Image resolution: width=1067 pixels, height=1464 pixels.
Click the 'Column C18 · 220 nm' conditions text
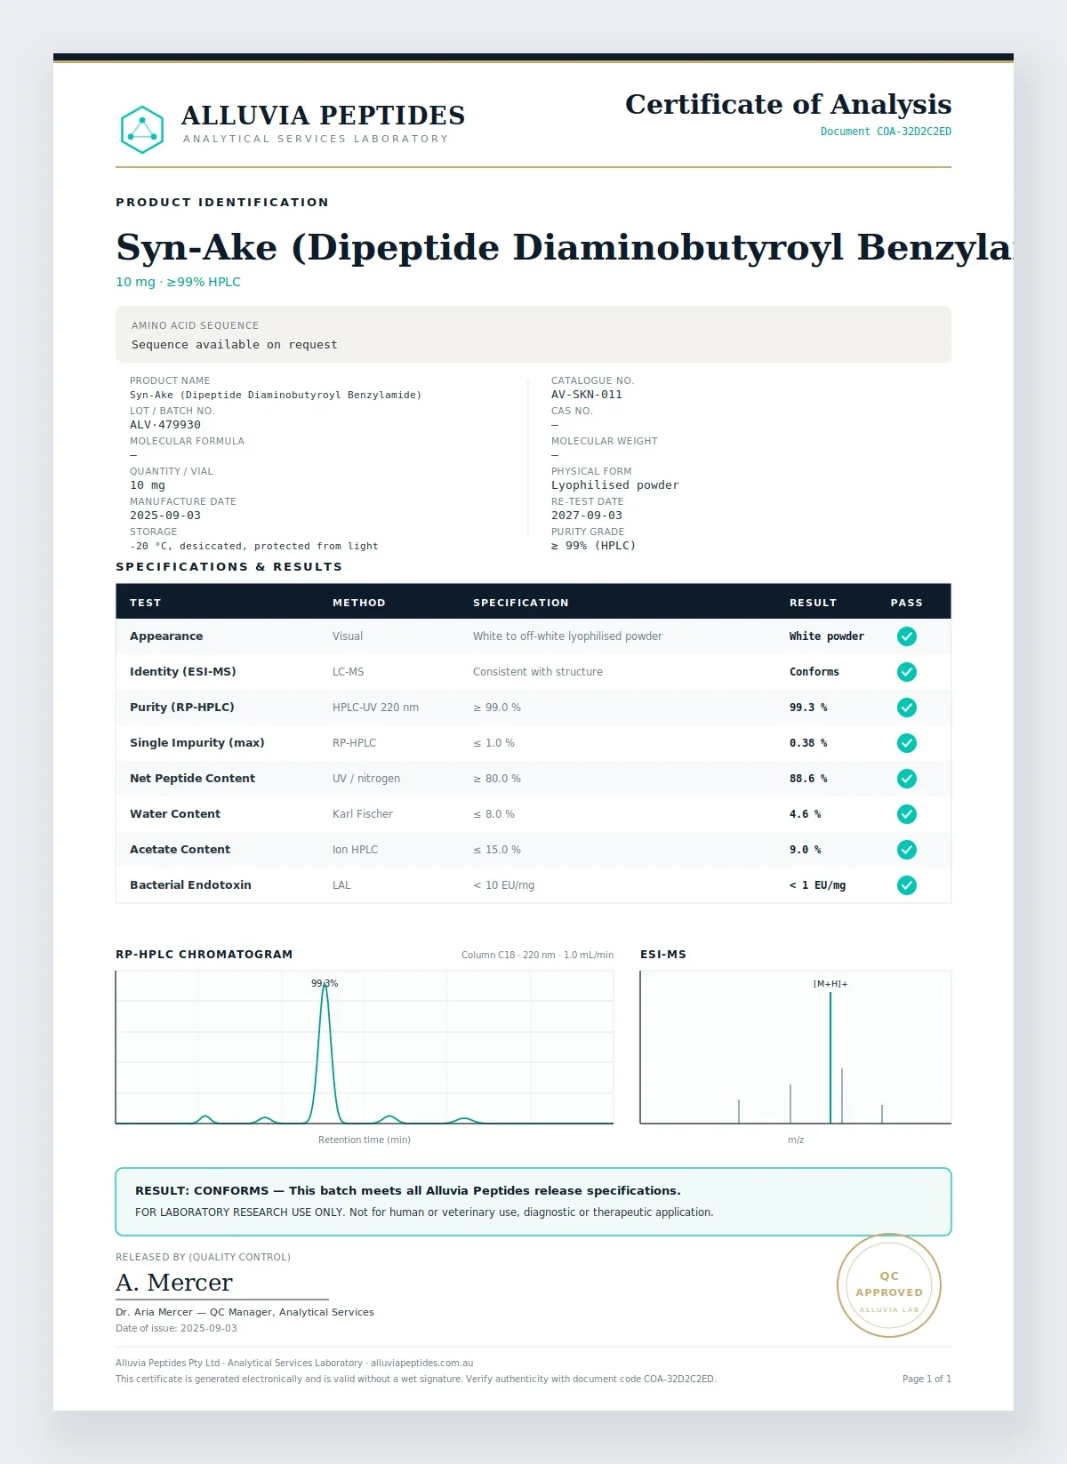tap(537, 956)
